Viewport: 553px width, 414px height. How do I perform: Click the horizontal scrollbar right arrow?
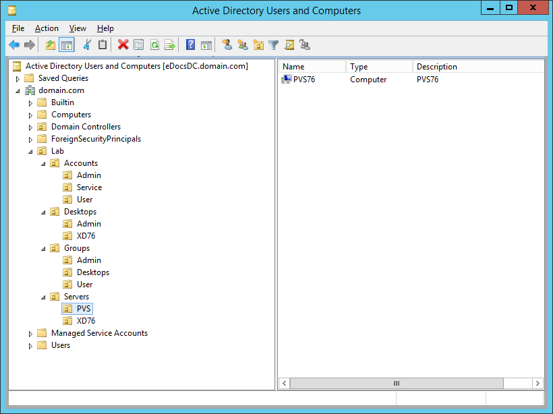pos(537,383)
